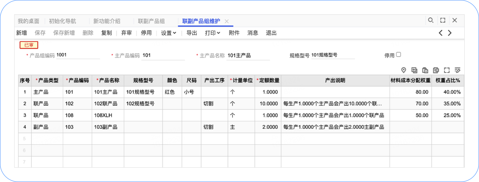Click the paste rows icon above the table

coord(425,70)
